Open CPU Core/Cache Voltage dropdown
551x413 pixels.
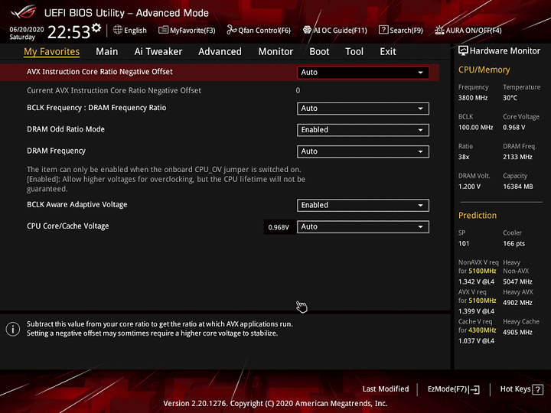pyautogui.click(x=363, y=227)
